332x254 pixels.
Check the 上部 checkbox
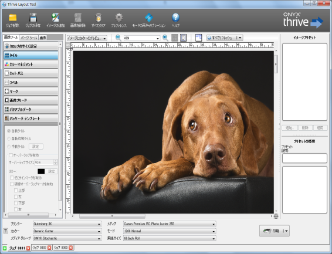pyautogui.click(x=16, y=190)
